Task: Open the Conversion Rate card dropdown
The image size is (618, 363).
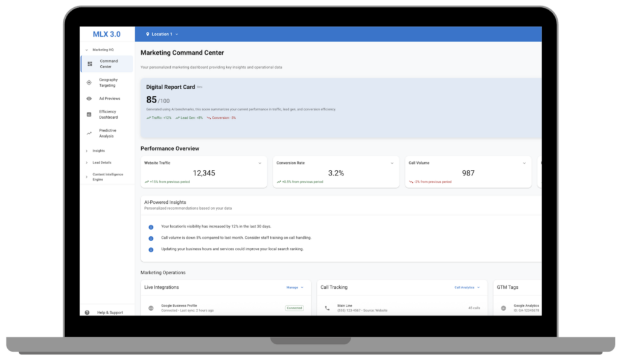Action: 392,163
